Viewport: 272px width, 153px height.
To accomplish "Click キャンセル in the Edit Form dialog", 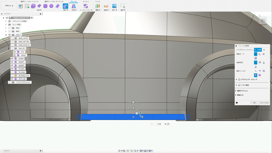I will pos(264,103).
